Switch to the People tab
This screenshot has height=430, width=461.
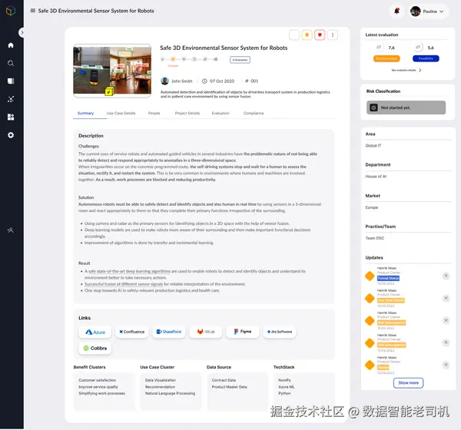click(154, 113)
